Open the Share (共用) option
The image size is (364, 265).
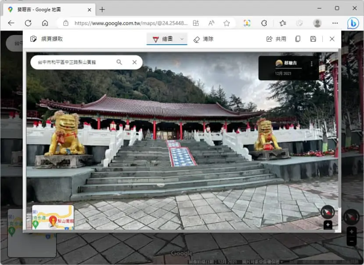coord(276,39)
